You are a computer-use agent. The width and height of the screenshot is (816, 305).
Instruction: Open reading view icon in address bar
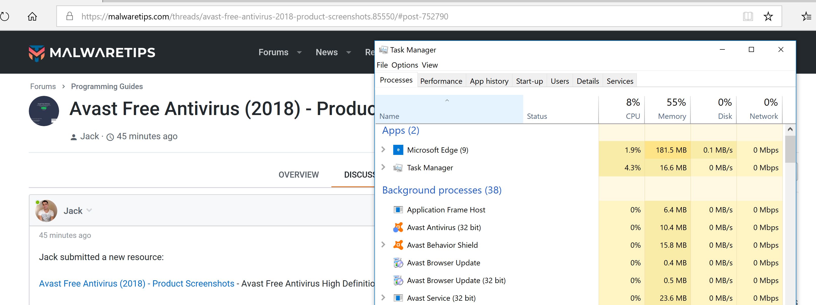[x=748, y=16]
